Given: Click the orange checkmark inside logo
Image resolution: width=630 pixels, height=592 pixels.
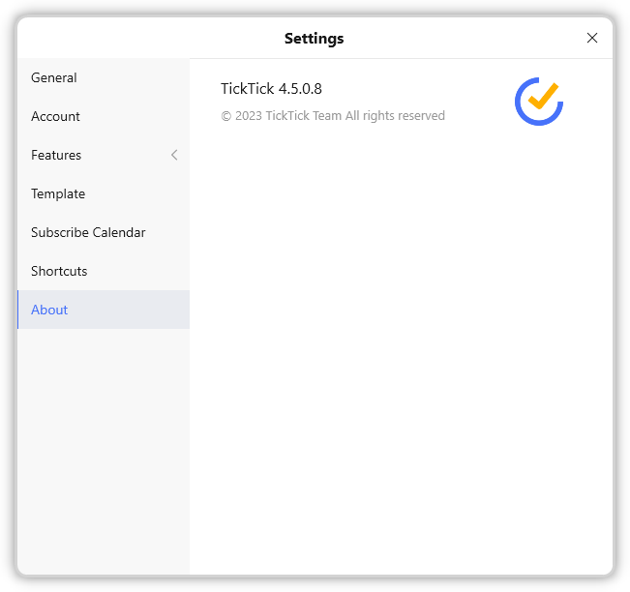Looking at the screenshot, I should (x=543, y=97).
